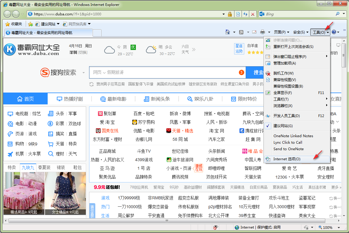This screenshot has width=349, height=233.
Task: Click the red Stop loading icon
Action: tap(252, 14)
